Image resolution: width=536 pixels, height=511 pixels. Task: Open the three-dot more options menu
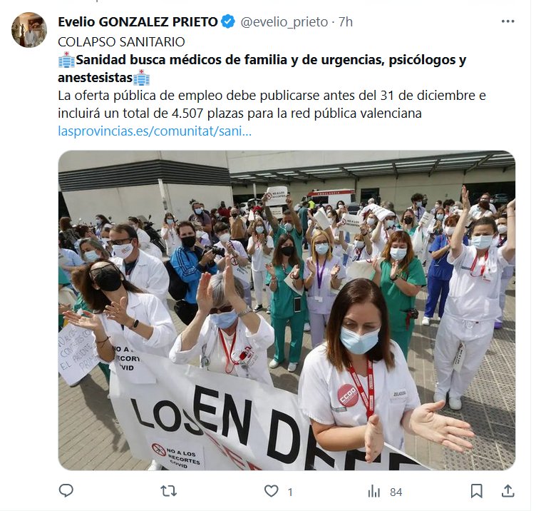point(507,21)
